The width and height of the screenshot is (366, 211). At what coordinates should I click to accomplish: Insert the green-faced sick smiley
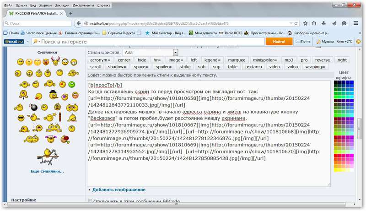(x=72, y=84)
